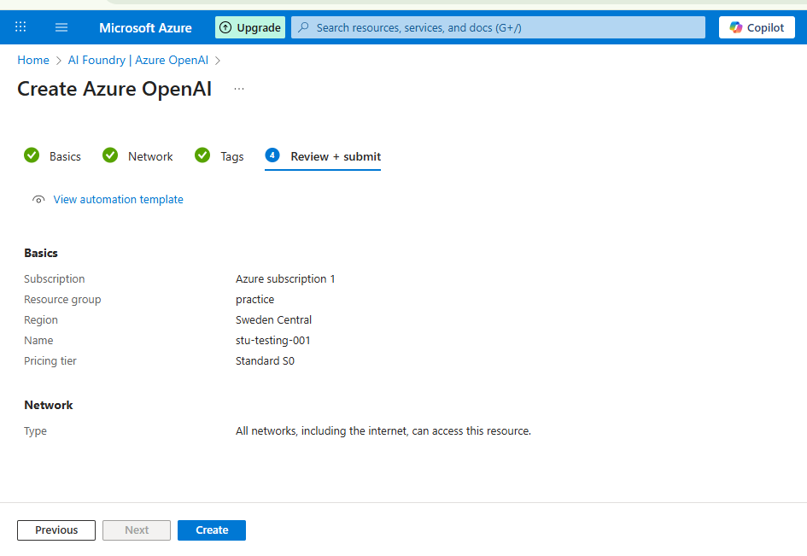Click the green check icon beside Basics
807x556 pixels.
[32, 155]
